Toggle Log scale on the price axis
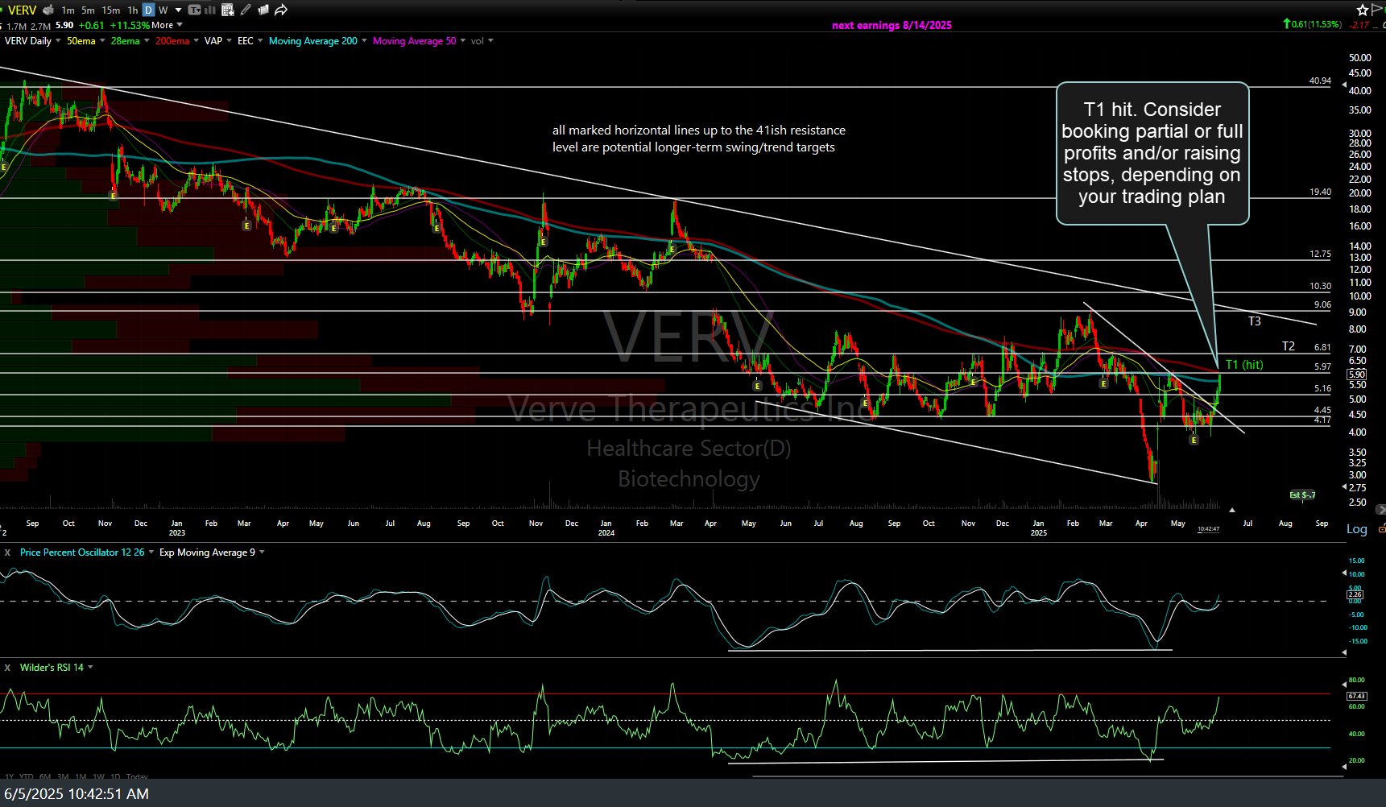The image size is (1386, 807). click(1356, 528)
